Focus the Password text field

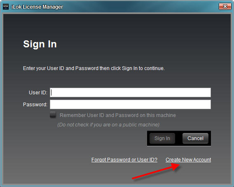130,105
